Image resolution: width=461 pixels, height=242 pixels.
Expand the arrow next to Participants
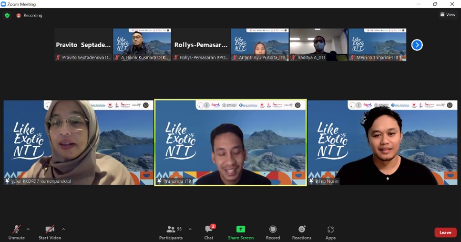190,229
